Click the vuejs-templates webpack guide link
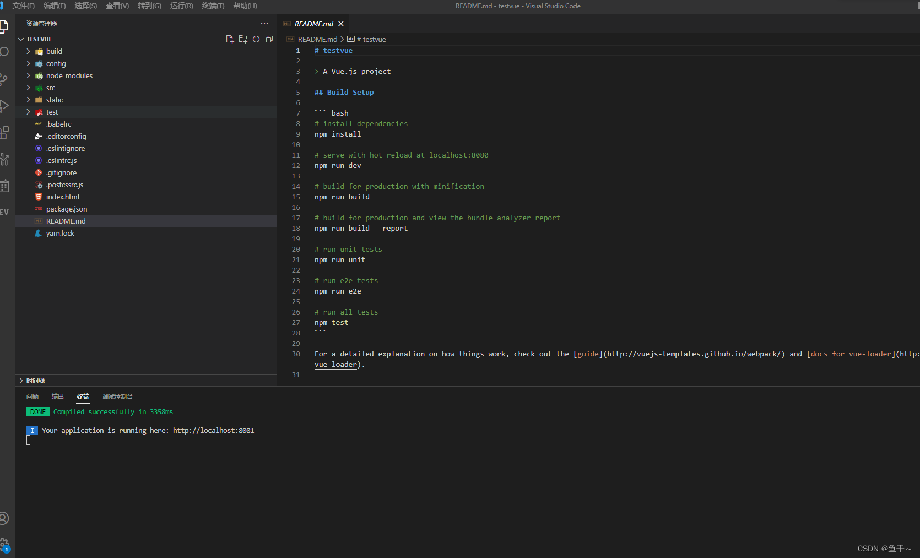 (x=694, y=354)
